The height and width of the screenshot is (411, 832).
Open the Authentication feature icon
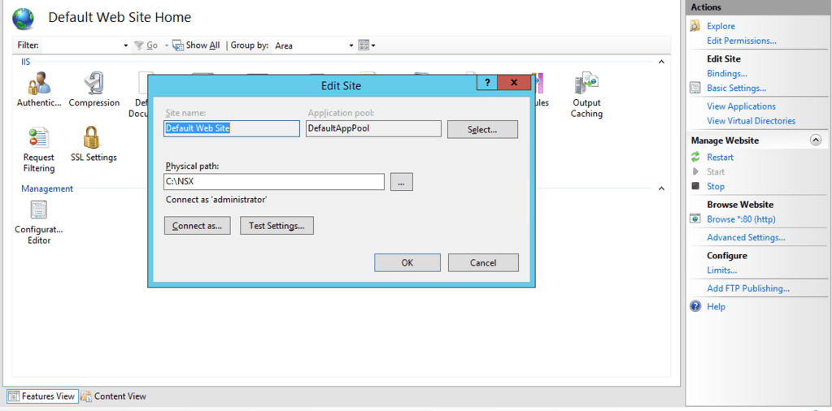[38, 84]
